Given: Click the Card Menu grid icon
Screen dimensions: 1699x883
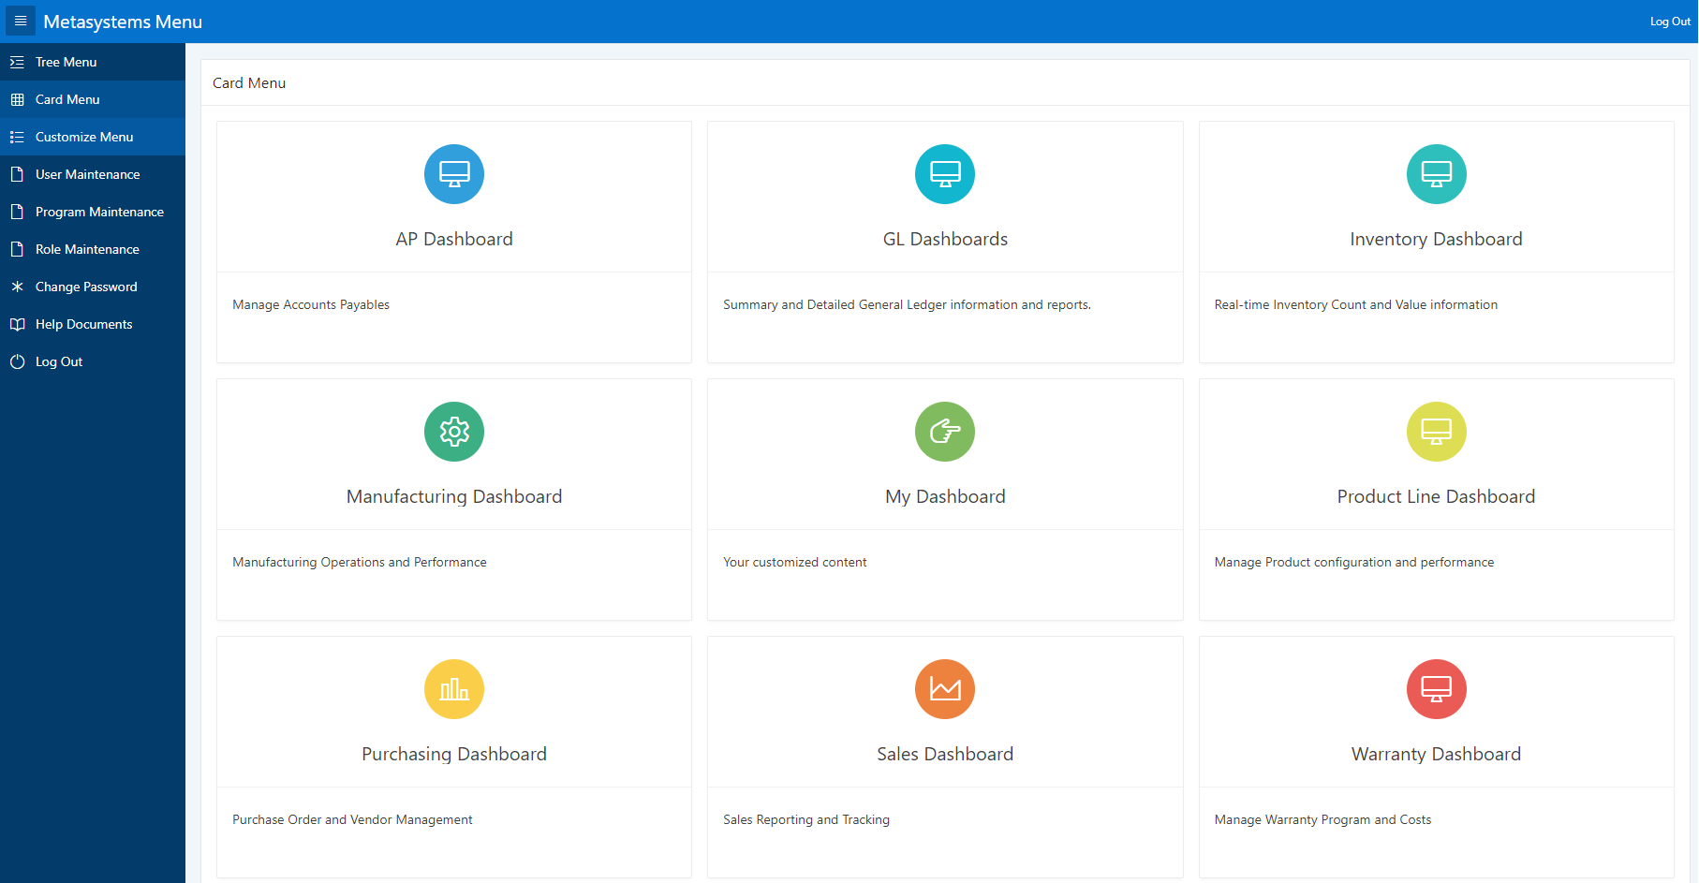Looking at the screenshot, I should click(17, 99).
